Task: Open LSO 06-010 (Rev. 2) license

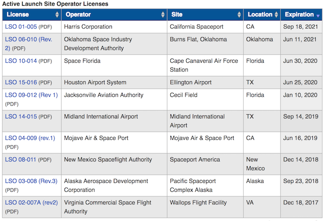Action: point(28,44)
